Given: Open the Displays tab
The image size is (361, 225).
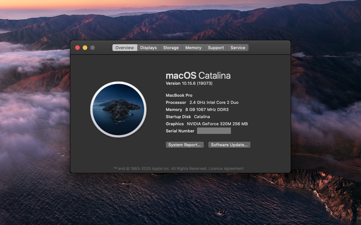Looking at the screenshot, I should click(148, 48).
